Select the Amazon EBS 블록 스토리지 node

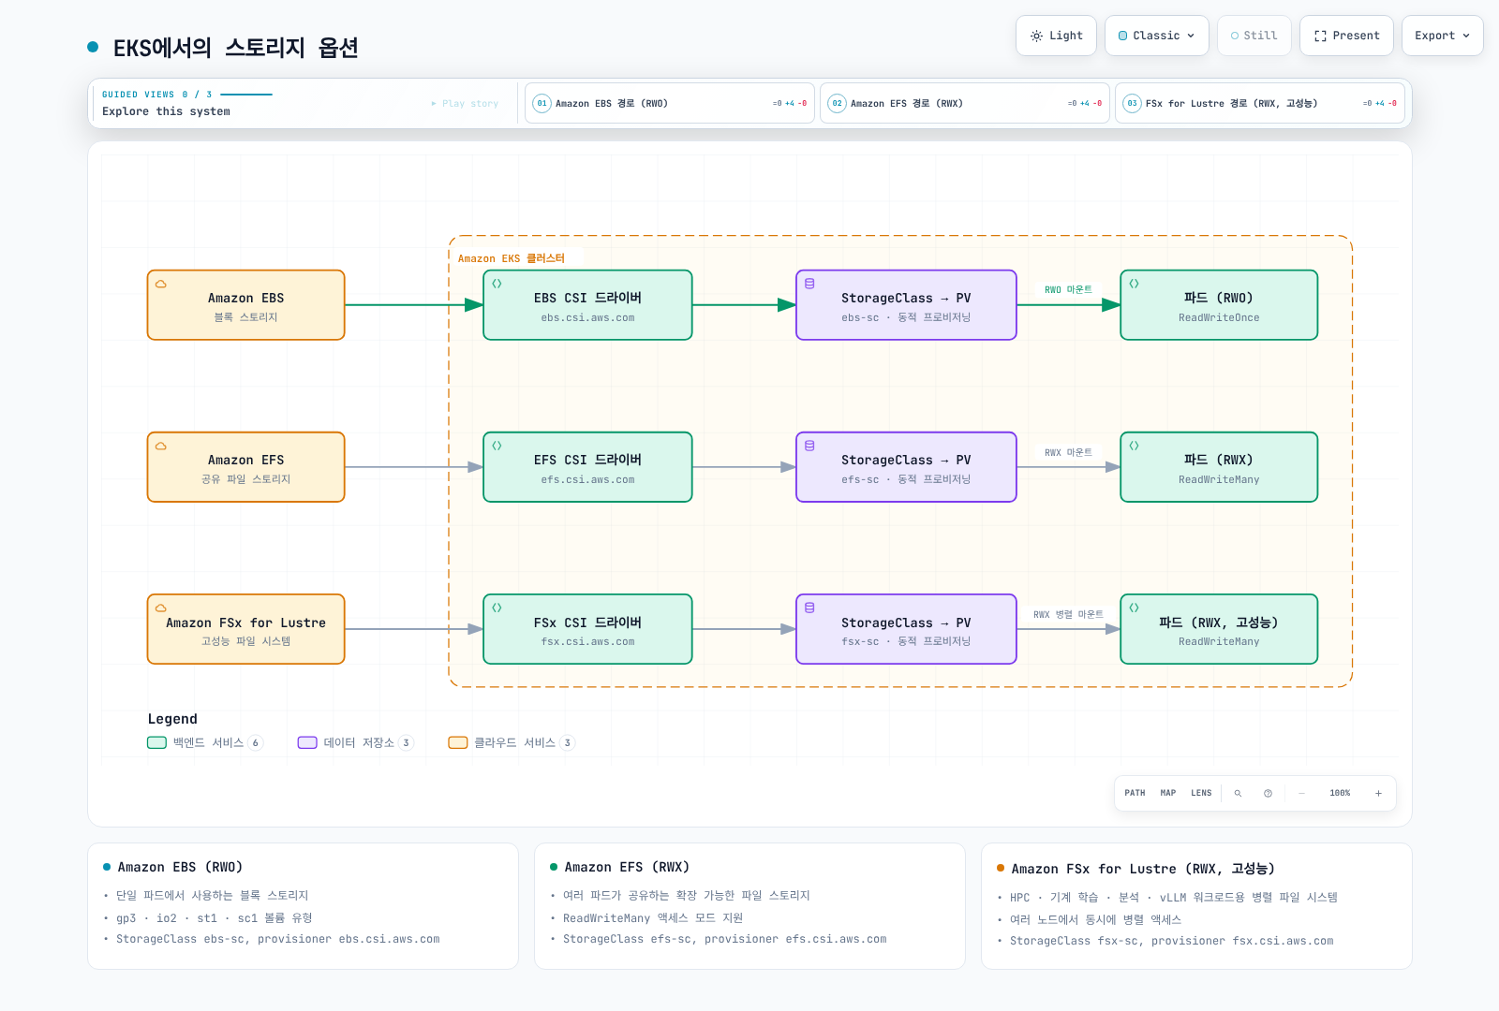[246, 305]
